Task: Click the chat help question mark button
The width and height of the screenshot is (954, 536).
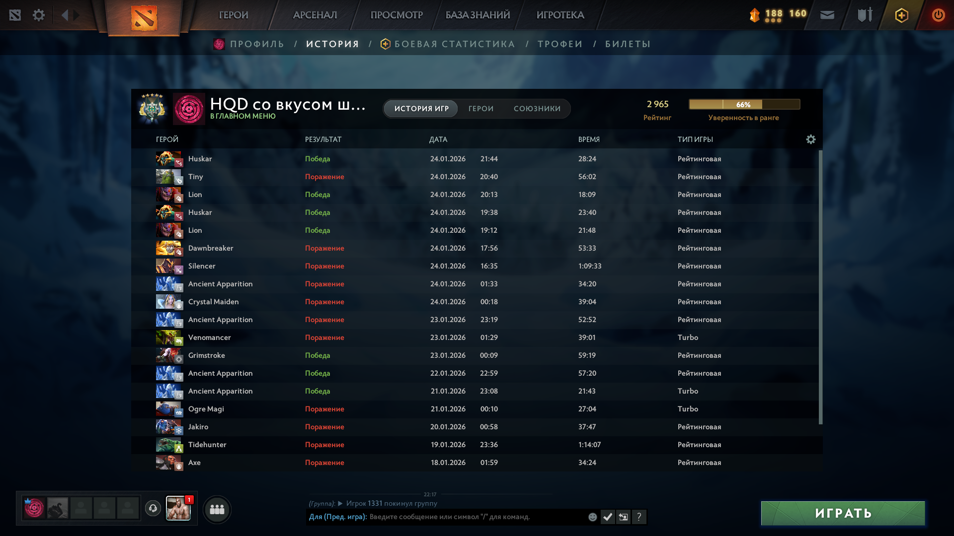Action: [x=639, y=517]
